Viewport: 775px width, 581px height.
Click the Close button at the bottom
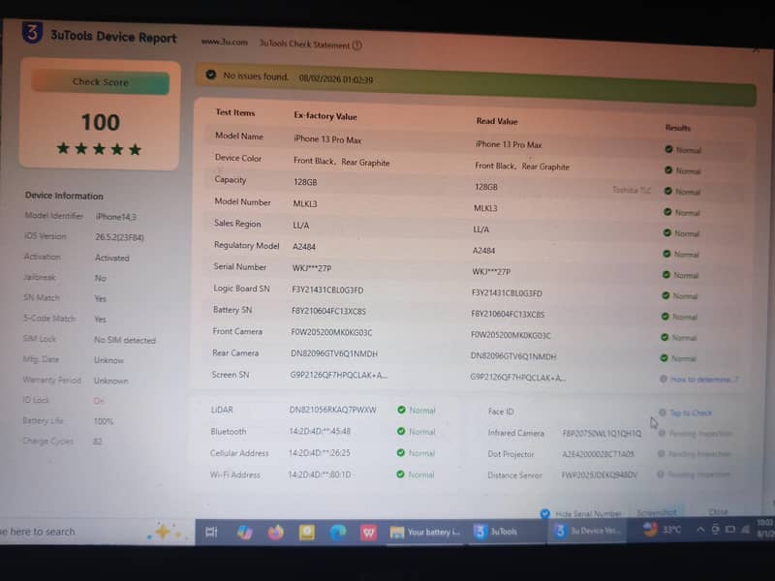718,512
